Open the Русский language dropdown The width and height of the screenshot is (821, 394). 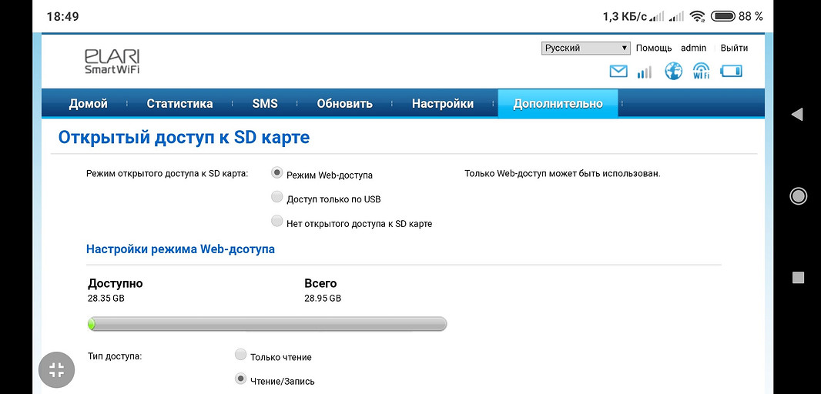tap(585, 48)
